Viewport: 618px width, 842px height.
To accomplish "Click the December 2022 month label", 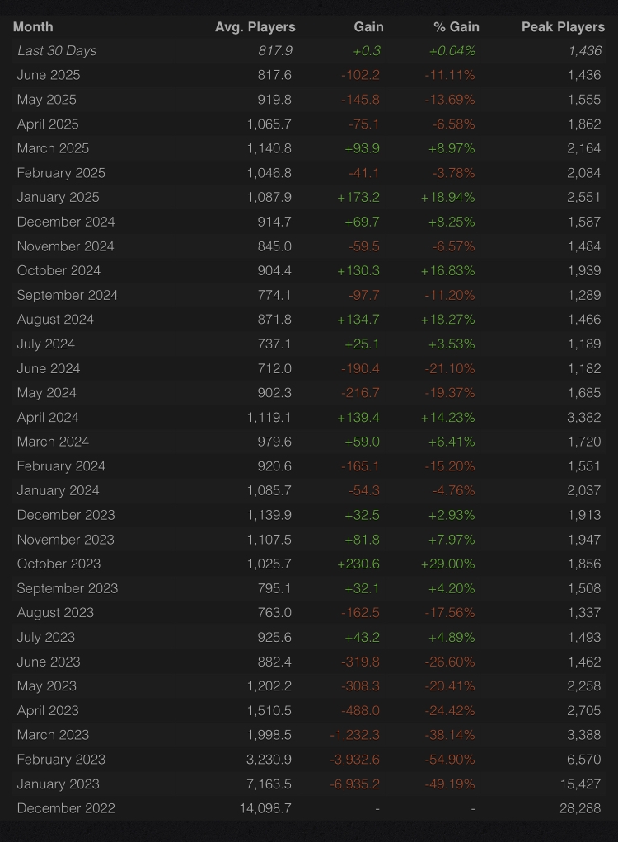I will pos(66,808).
